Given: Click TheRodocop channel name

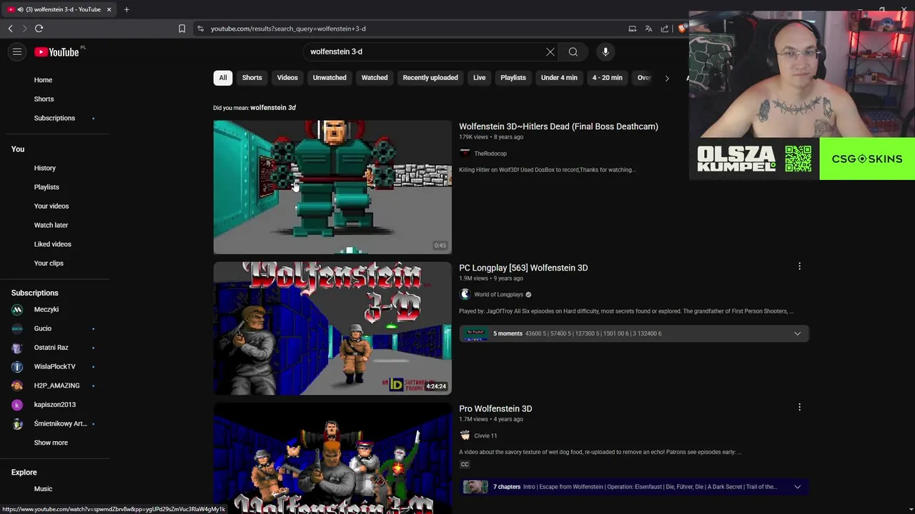Looking at the screenshot, I should coord(490,153).
